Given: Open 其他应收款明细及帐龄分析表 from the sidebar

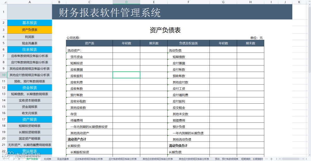Looking at the screenshot, I should (x=30, y=69).
